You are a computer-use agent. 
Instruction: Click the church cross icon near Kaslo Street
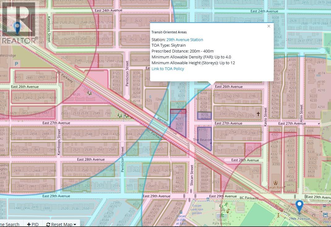tap(258, 114)
